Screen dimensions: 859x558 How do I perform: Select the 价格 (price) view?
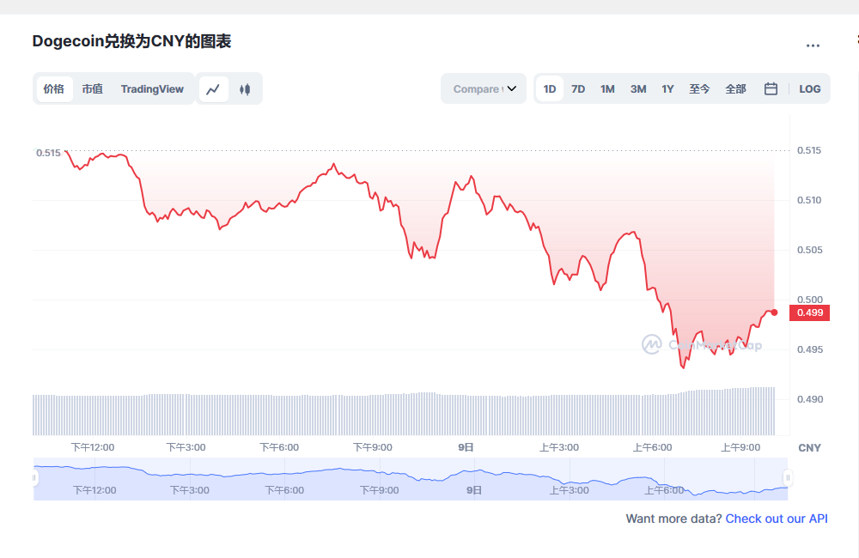coord(54,88)
